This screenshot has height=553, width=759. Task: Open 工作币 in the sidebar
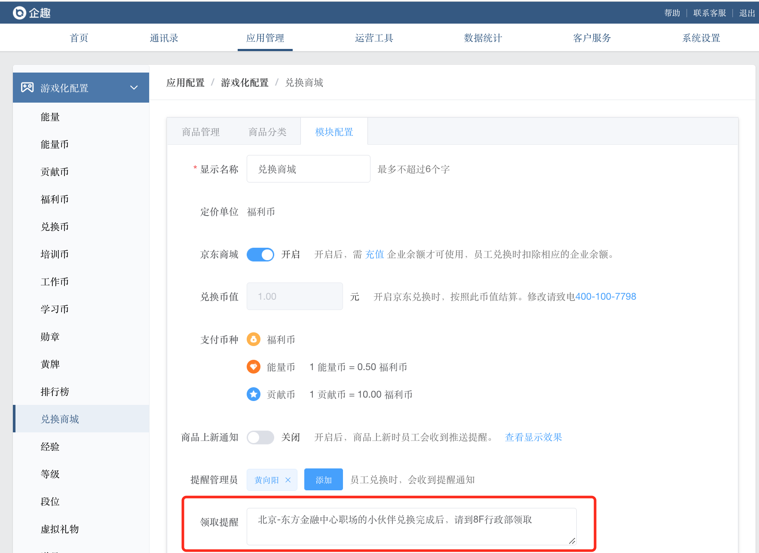click(55, 282)
